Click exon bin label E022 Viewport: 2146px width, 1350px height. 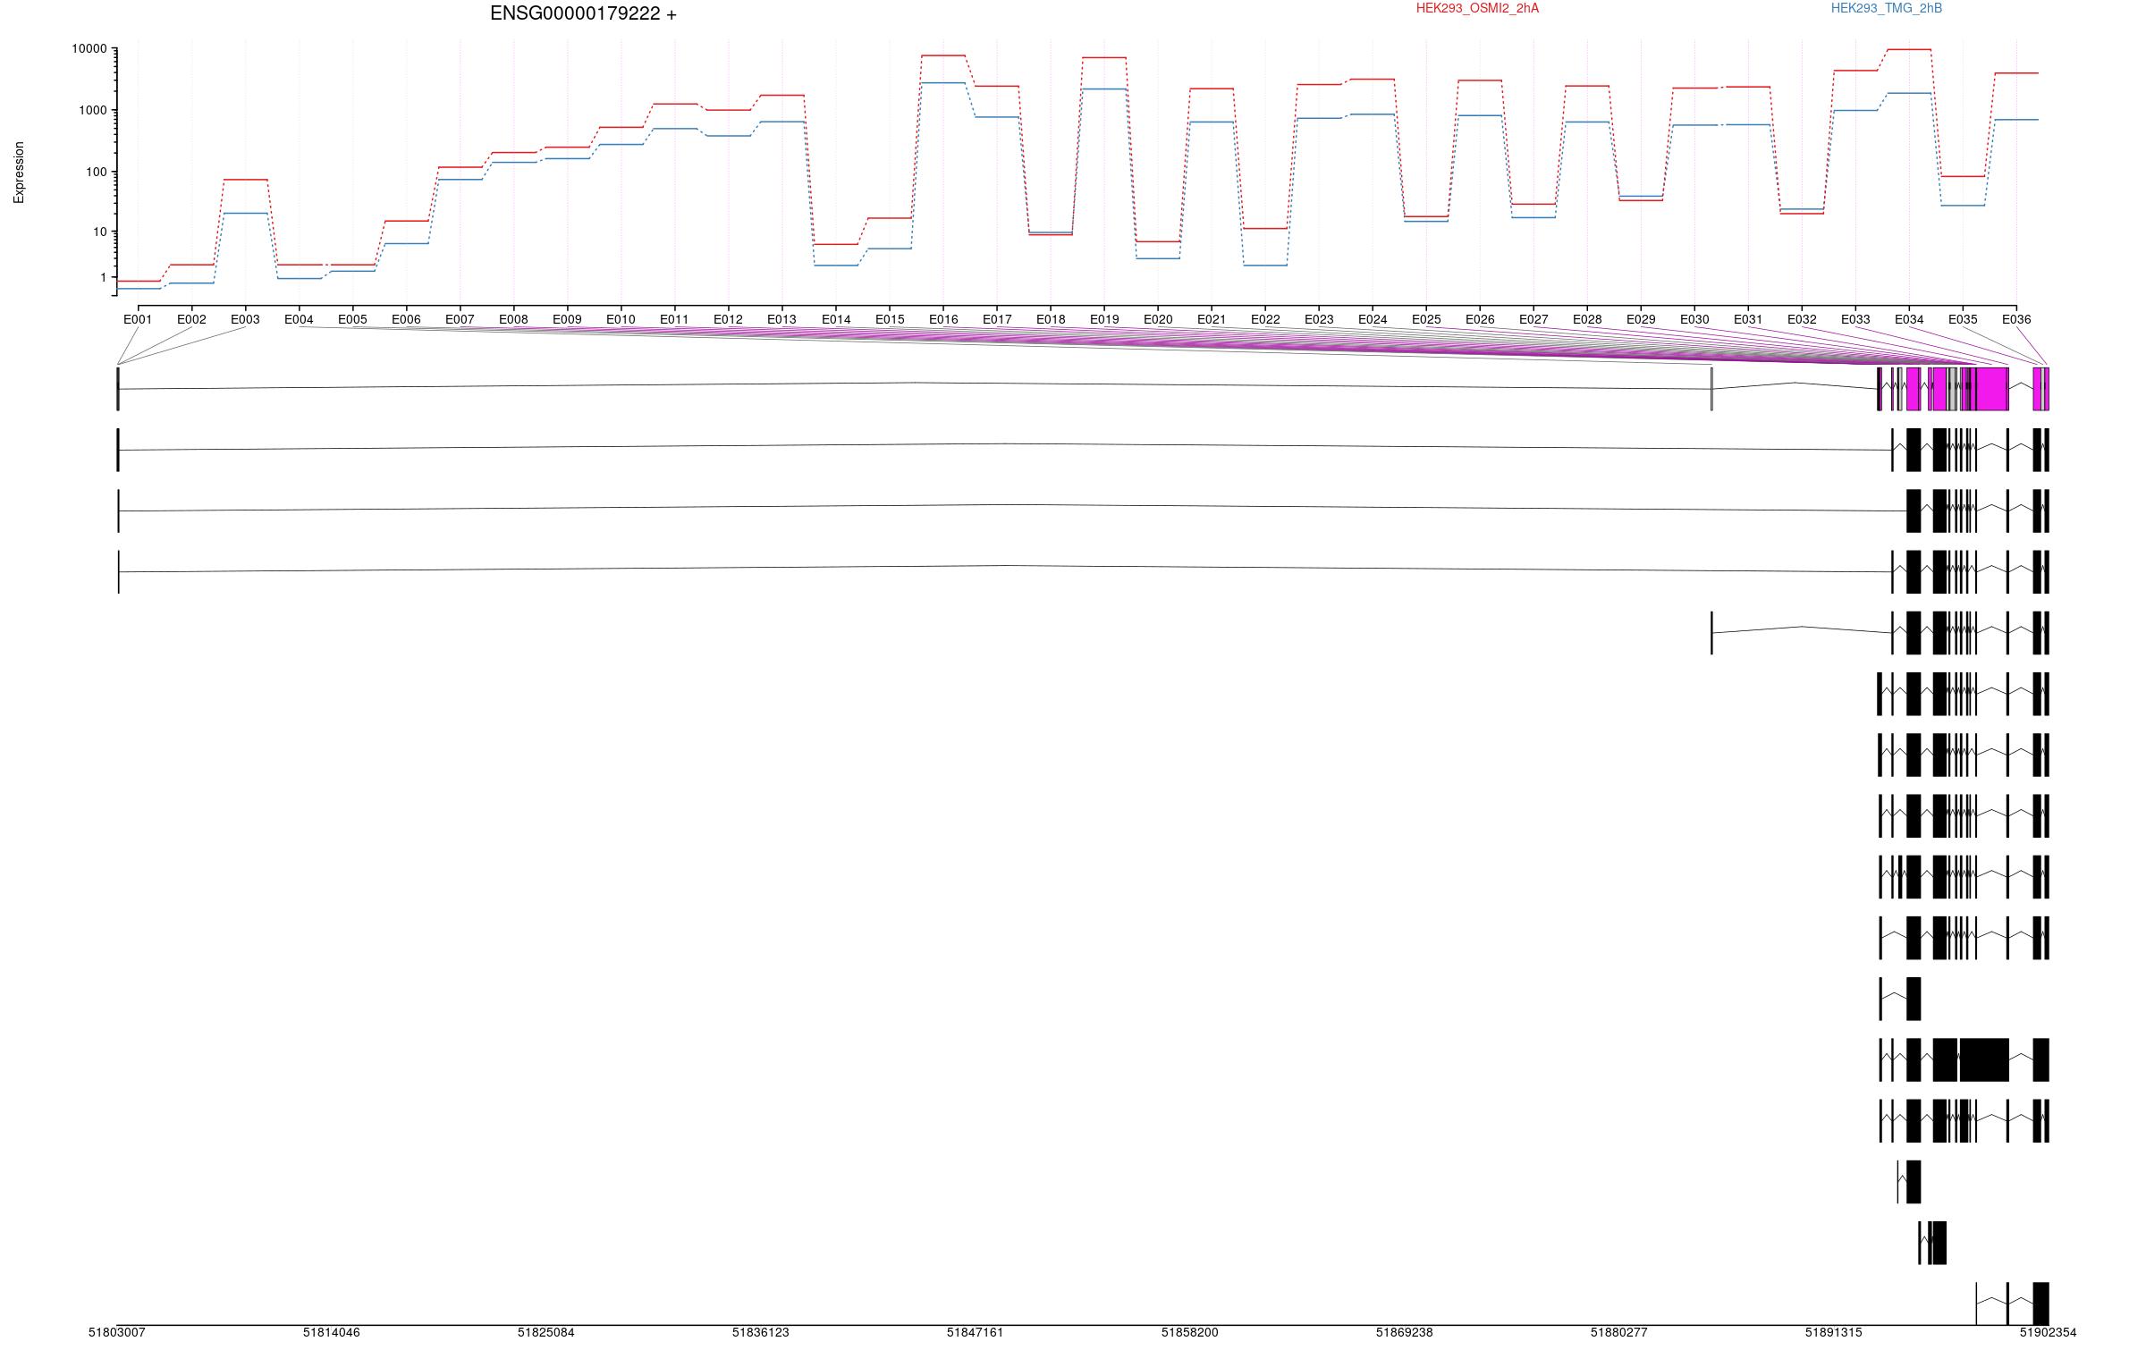pyautogui.click(x=1265, y=319)
